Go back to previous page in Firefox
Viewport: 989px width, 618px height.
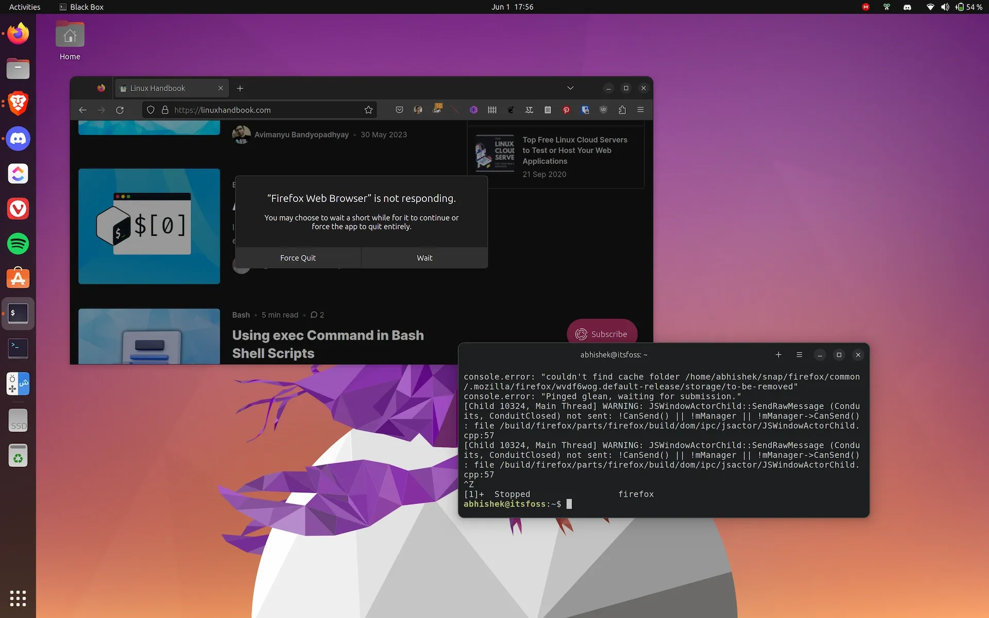point(82,110)
